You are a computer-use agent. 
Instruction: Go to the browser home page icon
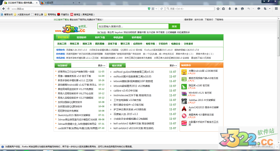236,9
